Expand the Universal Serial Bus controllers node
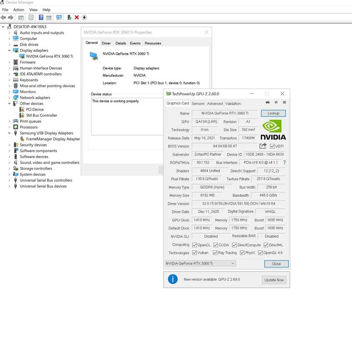 point(9,180)
